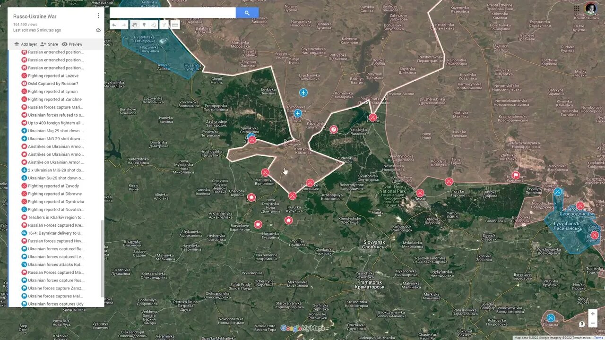Screen dimensions: 605x340
Task: Click in the map search box
Action: pos(173,13)
